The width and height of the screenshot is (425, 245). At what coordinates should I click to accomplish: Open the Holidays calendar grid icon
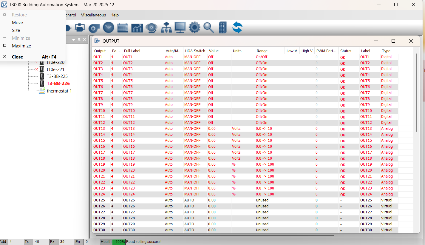point(123,28)
